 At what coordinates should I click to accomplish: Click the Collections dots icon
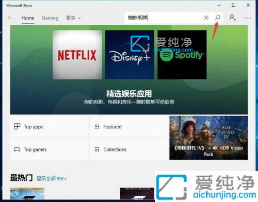tap(97, 149)
